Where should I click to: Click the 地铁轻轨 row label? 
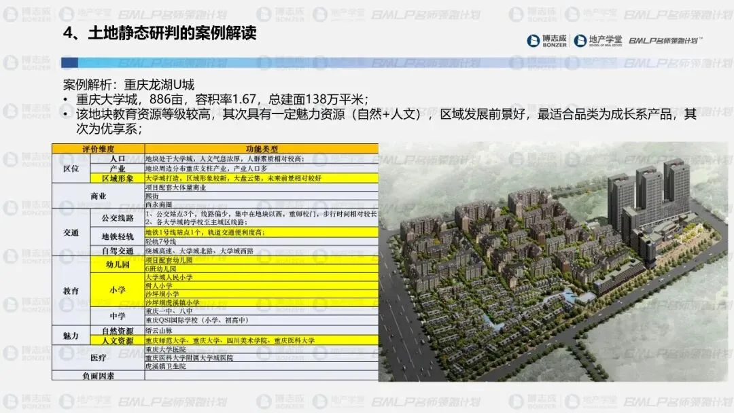click(x=118, y=236)
